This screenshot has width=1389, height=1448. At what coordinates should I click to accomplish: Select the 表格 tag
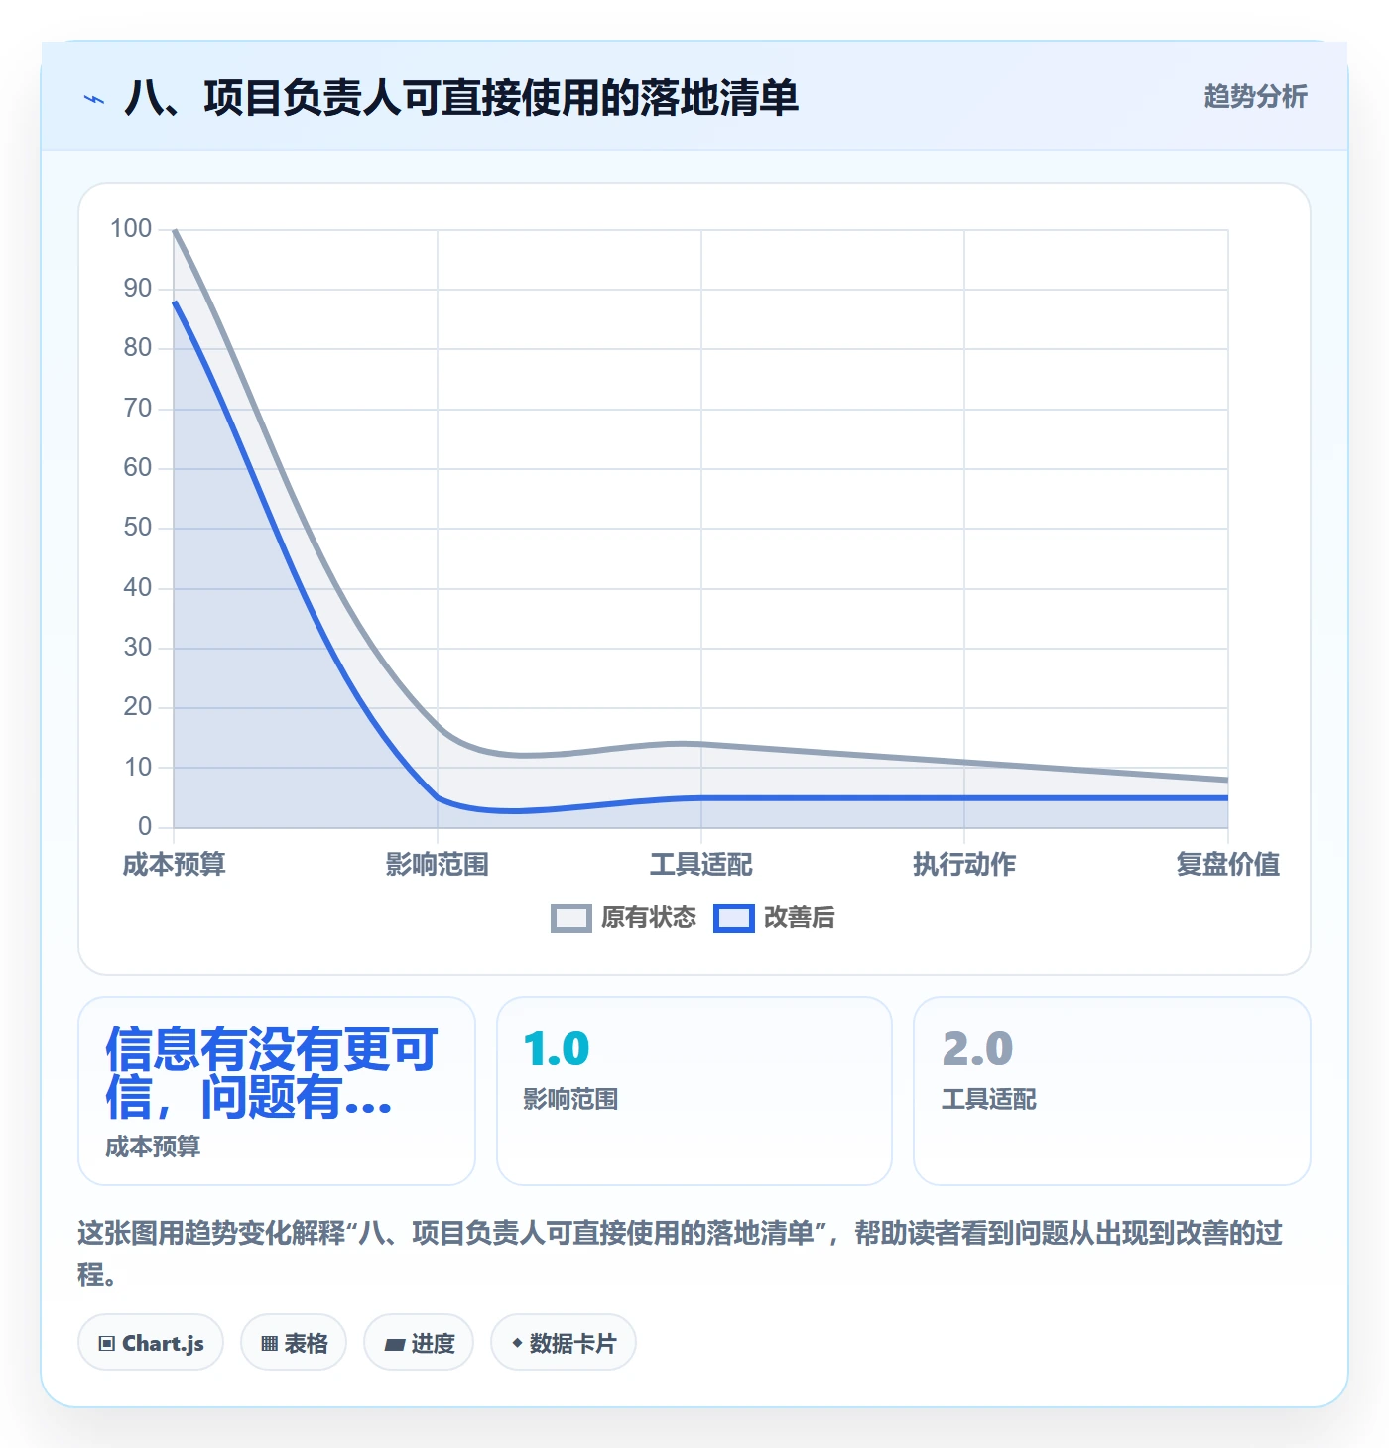coord(294,1343)
